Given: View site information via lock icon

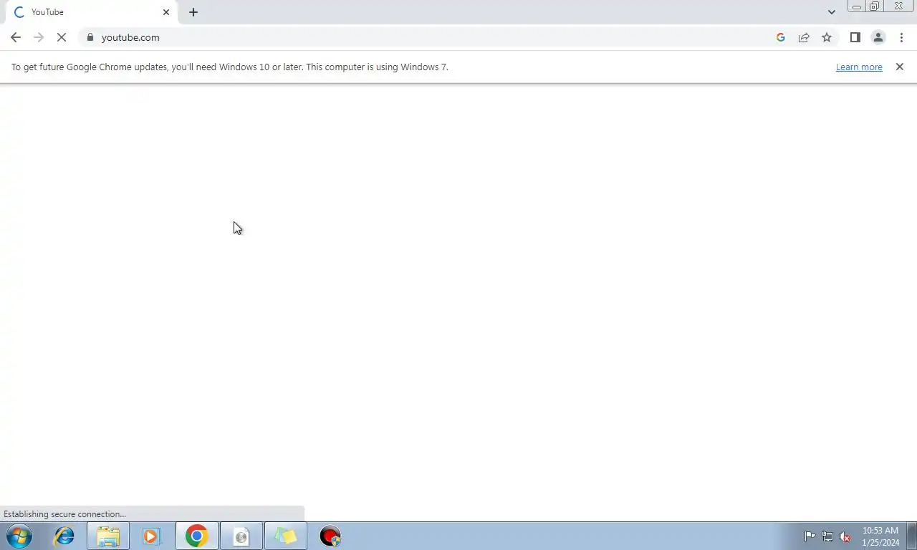Looking at the screenshot, I should tap(90, 37).
